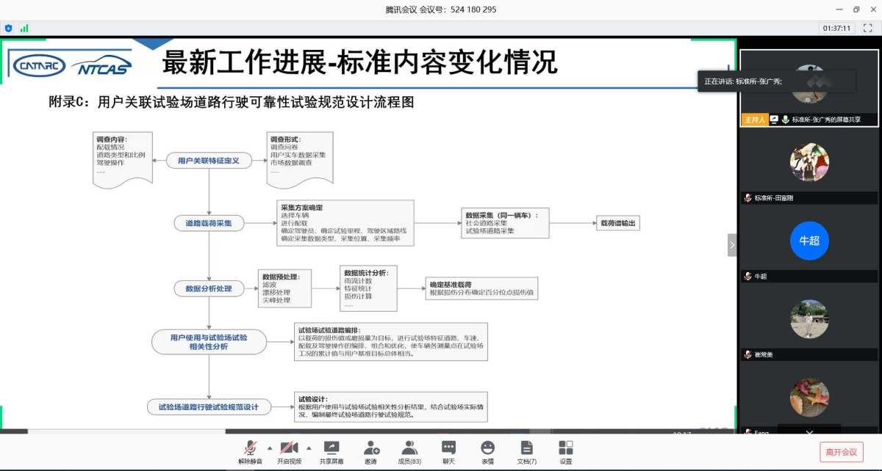
Task: Show the 成员(83) participants list
Action: point(409,448)
